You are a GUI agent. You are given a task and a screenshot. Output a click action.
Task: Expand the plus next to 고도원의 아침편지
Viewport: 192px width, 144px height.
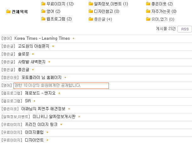coord(53,46)
